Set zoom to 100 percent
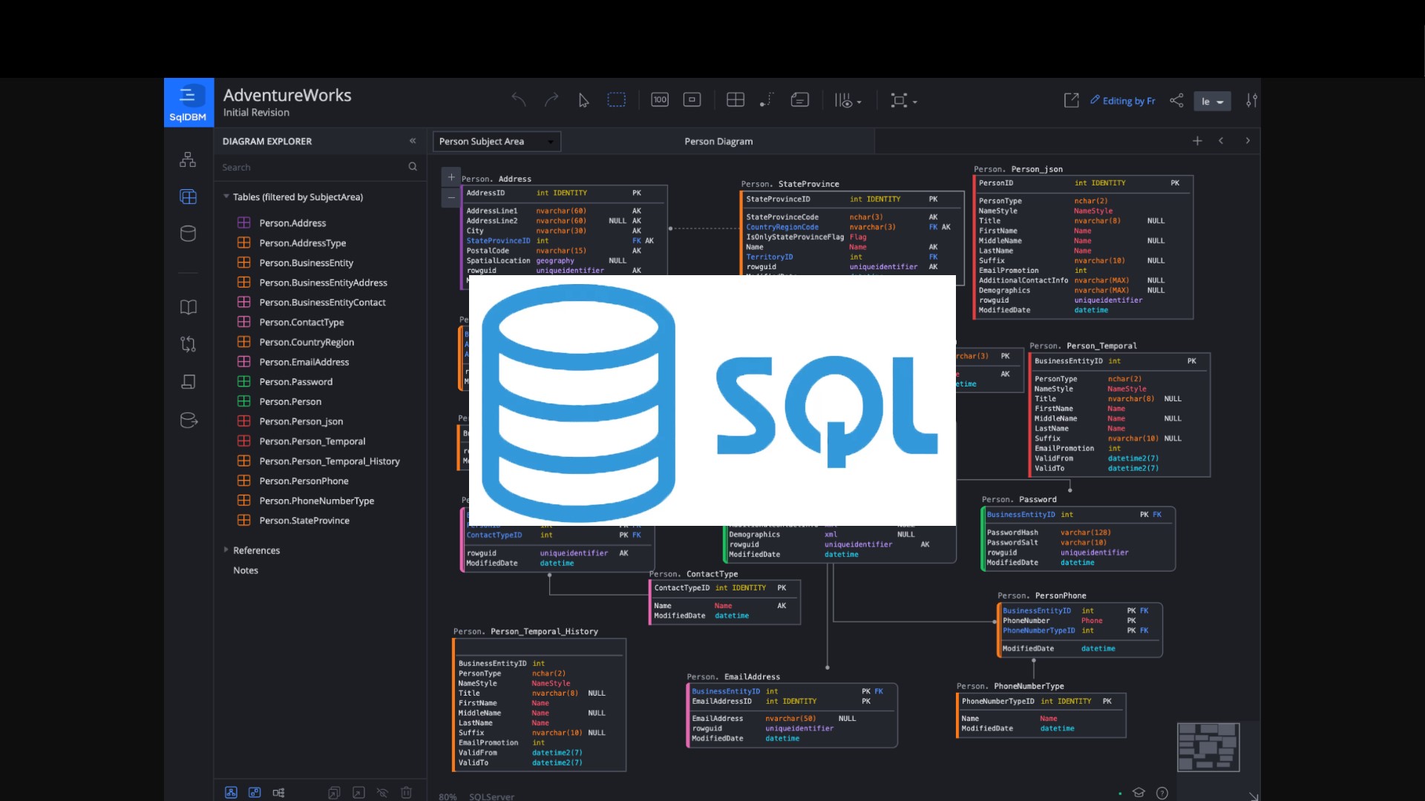 pos(660,100)
